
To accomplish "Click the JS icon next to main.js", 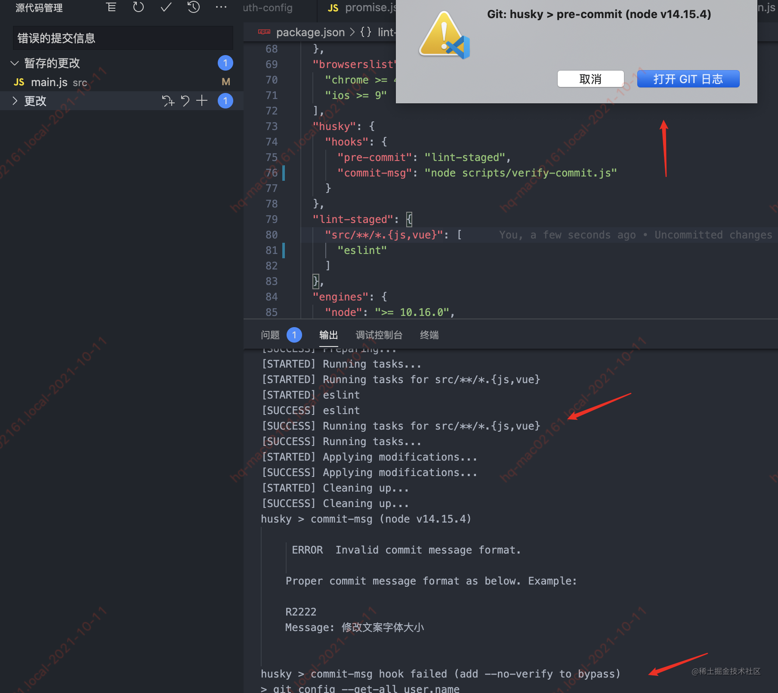I will (19, 82).
